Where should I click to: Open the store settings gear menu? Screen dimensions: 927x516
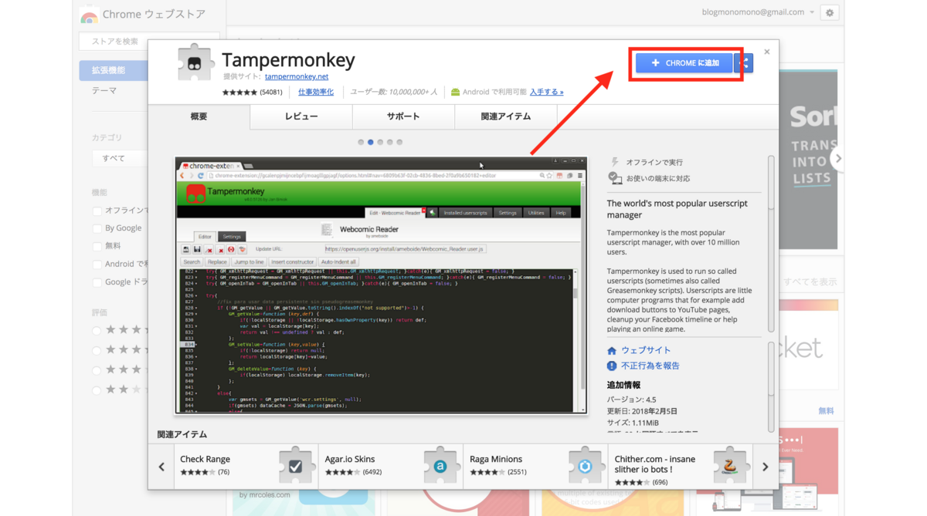(x=830, y=13)
